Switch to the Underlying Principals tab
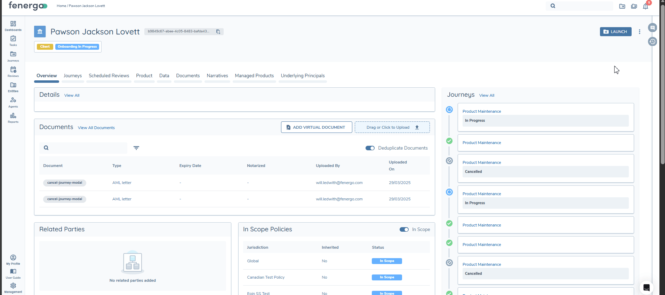Screen dimensions: 665x295 (x=303, y=76)
